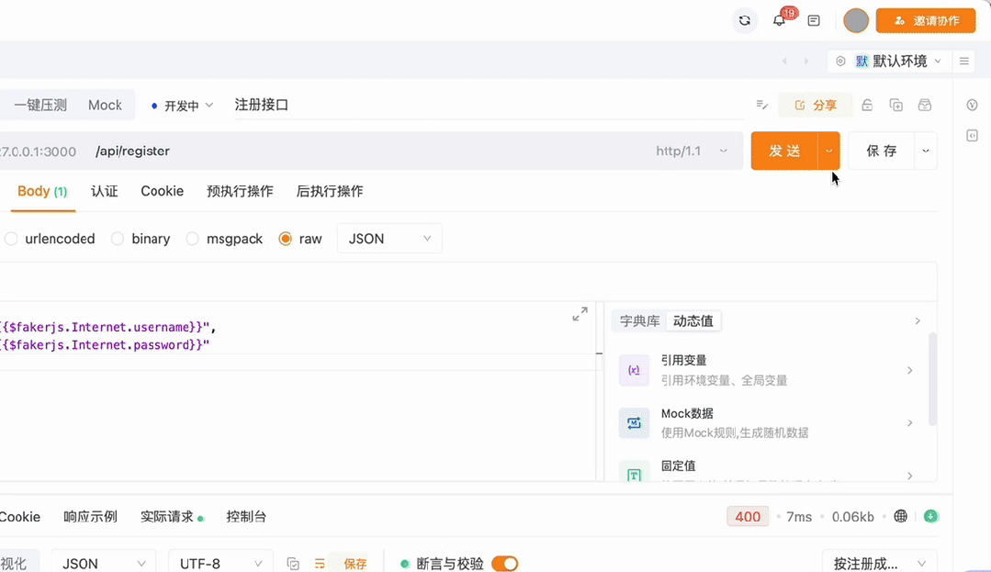Click the unlock icon next to 分享
Screen dimensions: 991x572
(x=866, y=105)
